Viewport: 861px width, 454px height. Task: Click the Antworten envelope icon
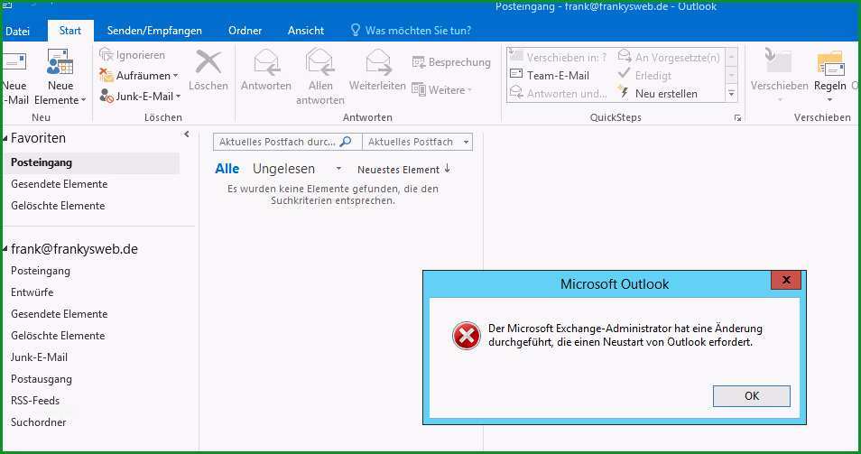(x=266, y=62)
